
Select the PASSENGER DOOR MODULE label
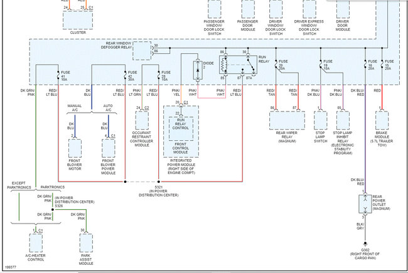247,26
